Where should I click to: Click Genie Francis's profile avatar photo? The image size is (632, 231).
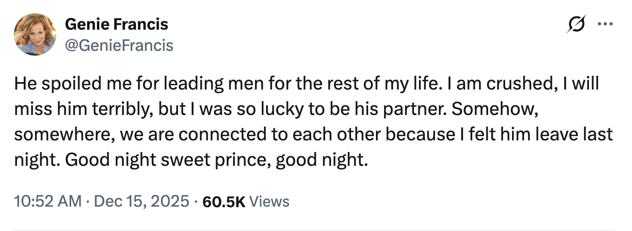click(x=36, y=33)
